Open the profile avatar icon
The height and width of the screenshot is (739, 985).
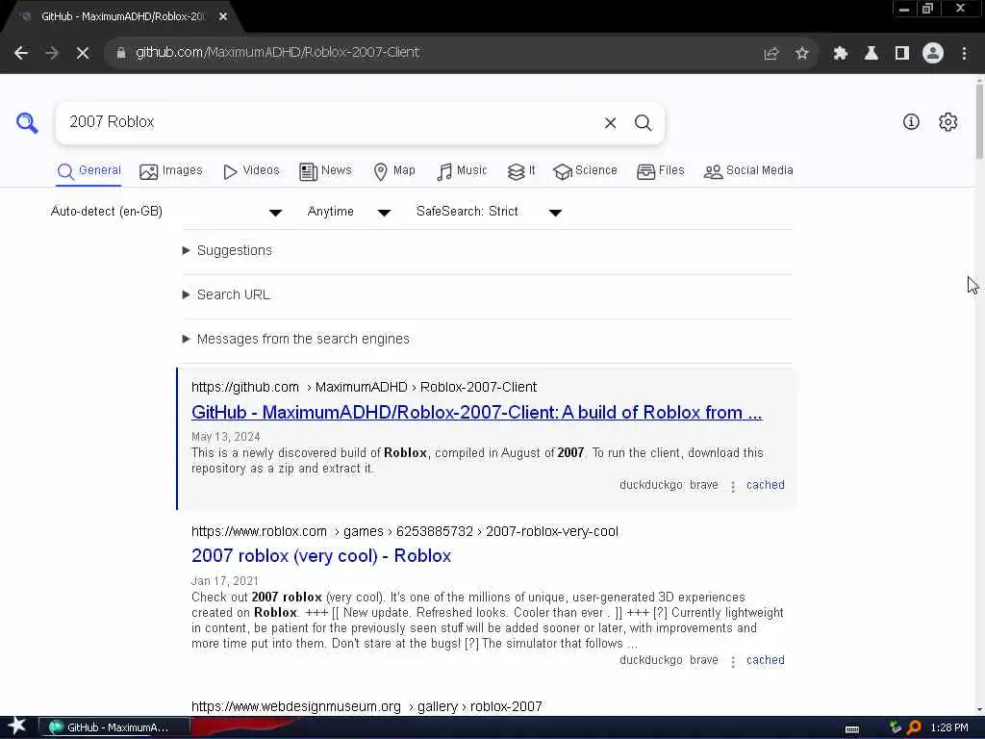(x=933, y=53)
